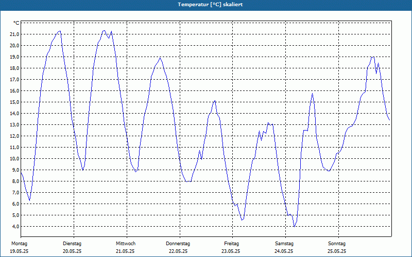Click the '°C' unit label
412x257 pixels.
(x=16, y=23)
